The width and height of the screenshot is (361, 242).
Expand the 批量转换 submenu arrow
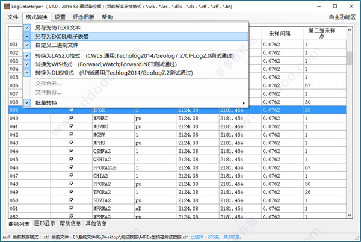[x=244, y=103]
